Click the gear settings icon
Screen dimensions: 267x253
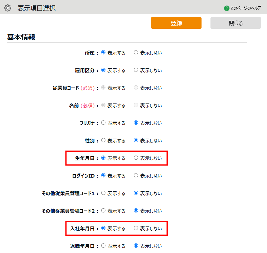(x=8, y=8)
